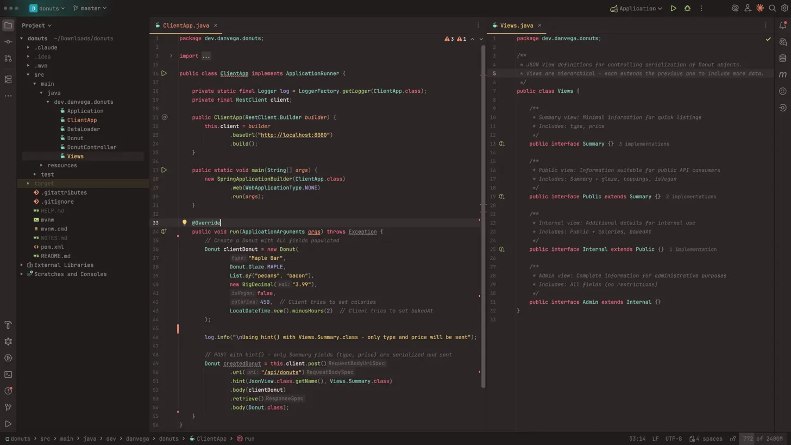Click the Run Application play button
The height and width of the screenshot is (445, 791).
pyautogui.click(x=673, y=8)
